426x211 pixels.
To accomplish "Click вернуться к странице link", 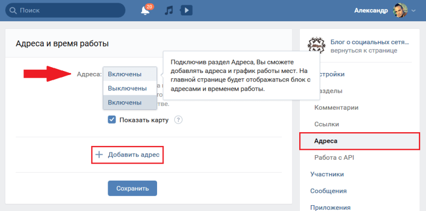I will [364, 51].
